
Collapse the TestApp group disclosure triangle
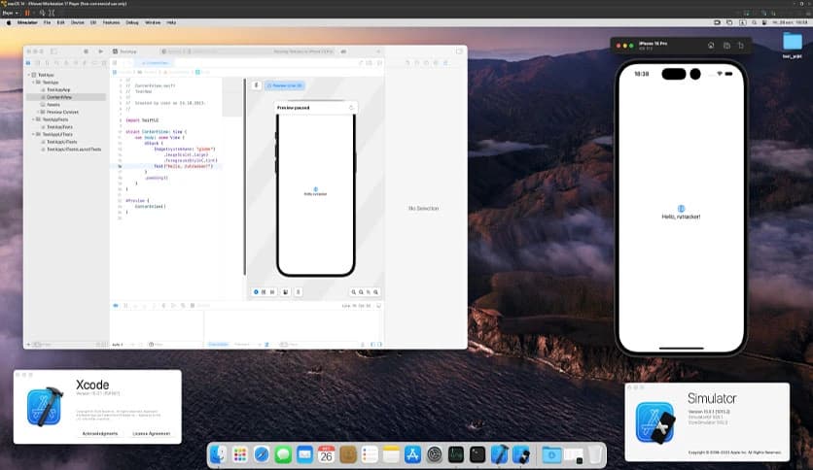[x=34, y=83]
